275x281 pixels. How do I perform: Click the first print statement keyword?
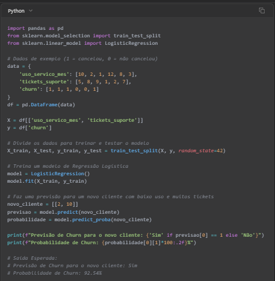coord(14,235)
